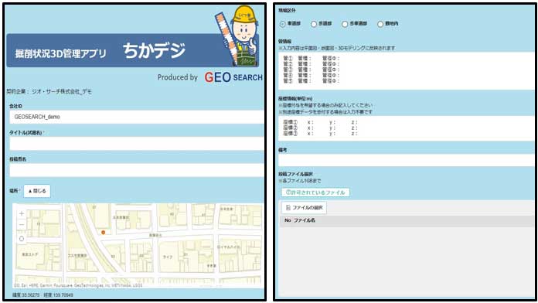
Task: Click the GEO SEARCH logo
Action: (233, 77)
